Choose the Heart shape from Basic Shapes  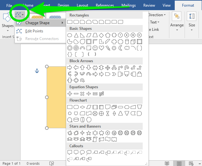101,48
